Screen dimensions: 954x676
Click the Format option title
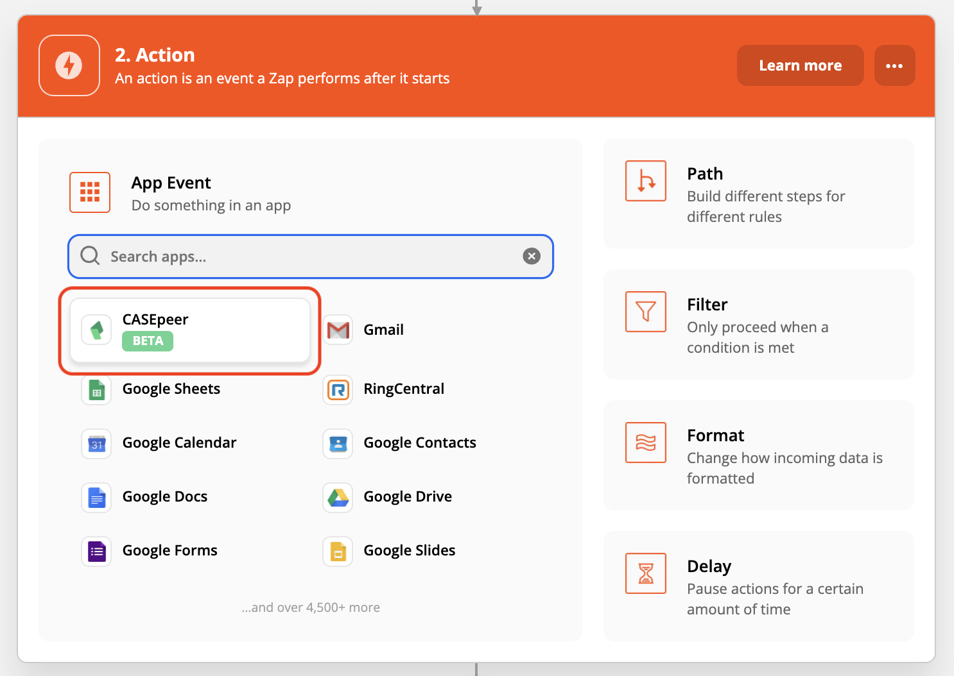coord(716,435)
